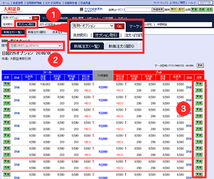
Task: Click the gray 行使価格 header cell
Action: point(103,76)
